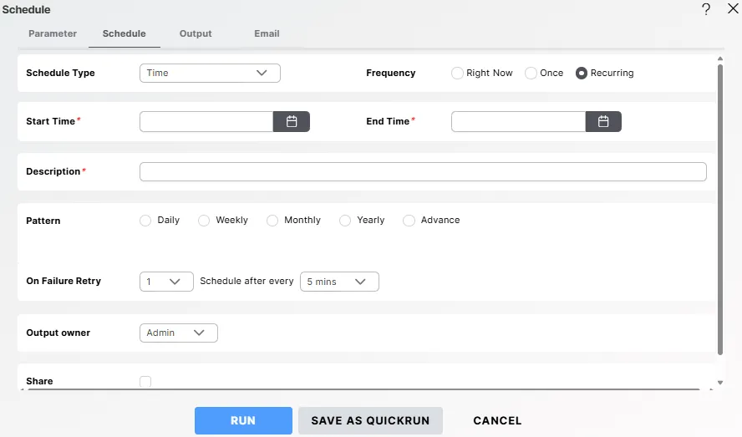Expand the Schedule Type dropdown
The width and height of the screenshot is (742, 437).
(210, 74)
